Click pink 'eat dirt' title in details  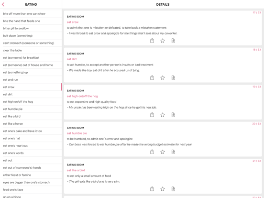pos(72,59)
